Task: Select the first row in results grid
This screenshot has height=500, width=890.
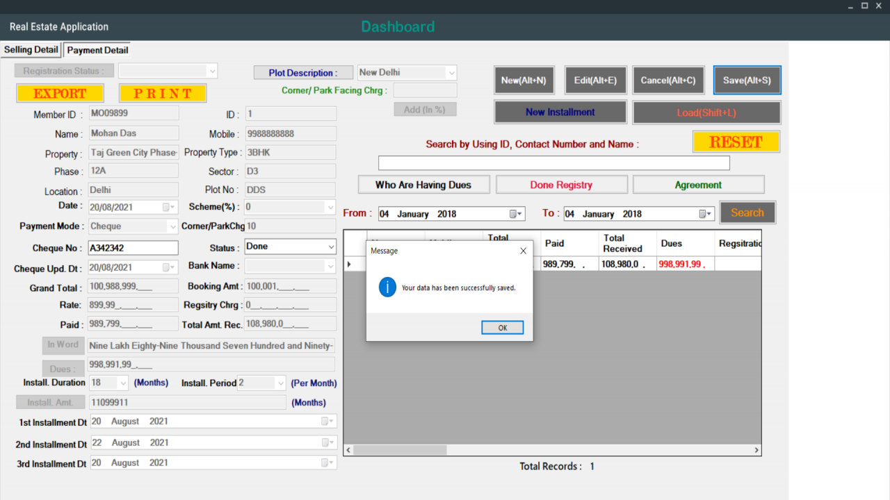Action: pyautogui.click(x=553, y=264)
